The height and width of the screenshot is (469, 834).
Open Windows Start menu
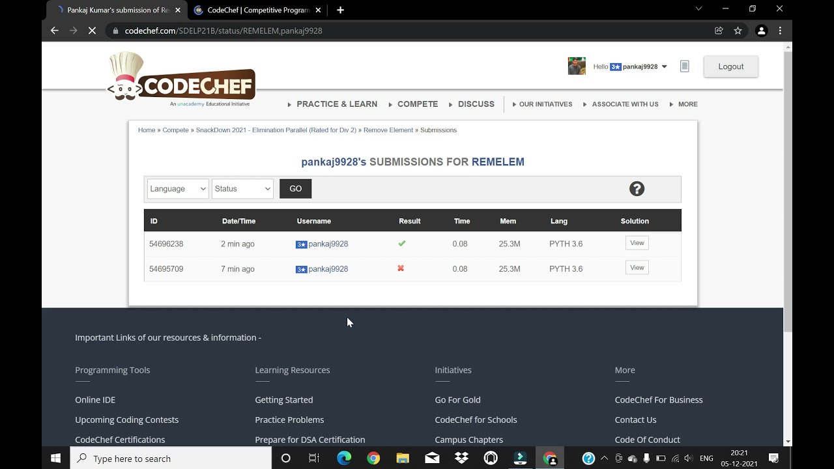click(x=55, y=459)
